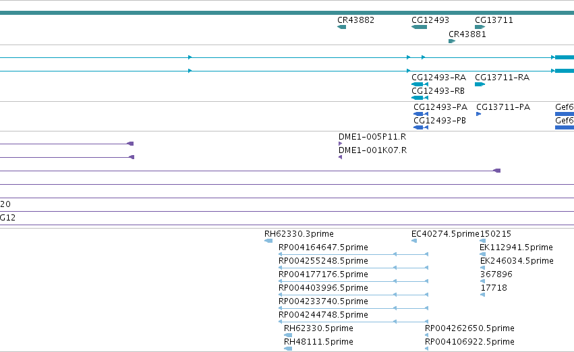Click the CG12493-RA transcript label
The width and height of the screenshot is (574, 352).
(x=438, y=77)
